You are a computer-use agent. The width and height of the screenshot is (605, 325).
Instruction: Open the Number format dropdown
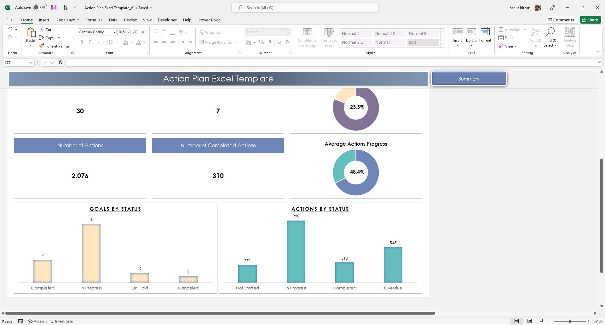tap(288, 32)
